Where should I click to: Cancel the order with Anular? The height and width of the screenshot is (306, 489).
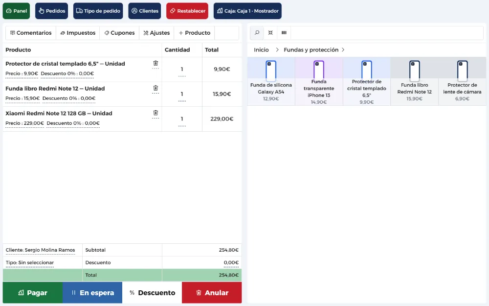pos(212,293)
